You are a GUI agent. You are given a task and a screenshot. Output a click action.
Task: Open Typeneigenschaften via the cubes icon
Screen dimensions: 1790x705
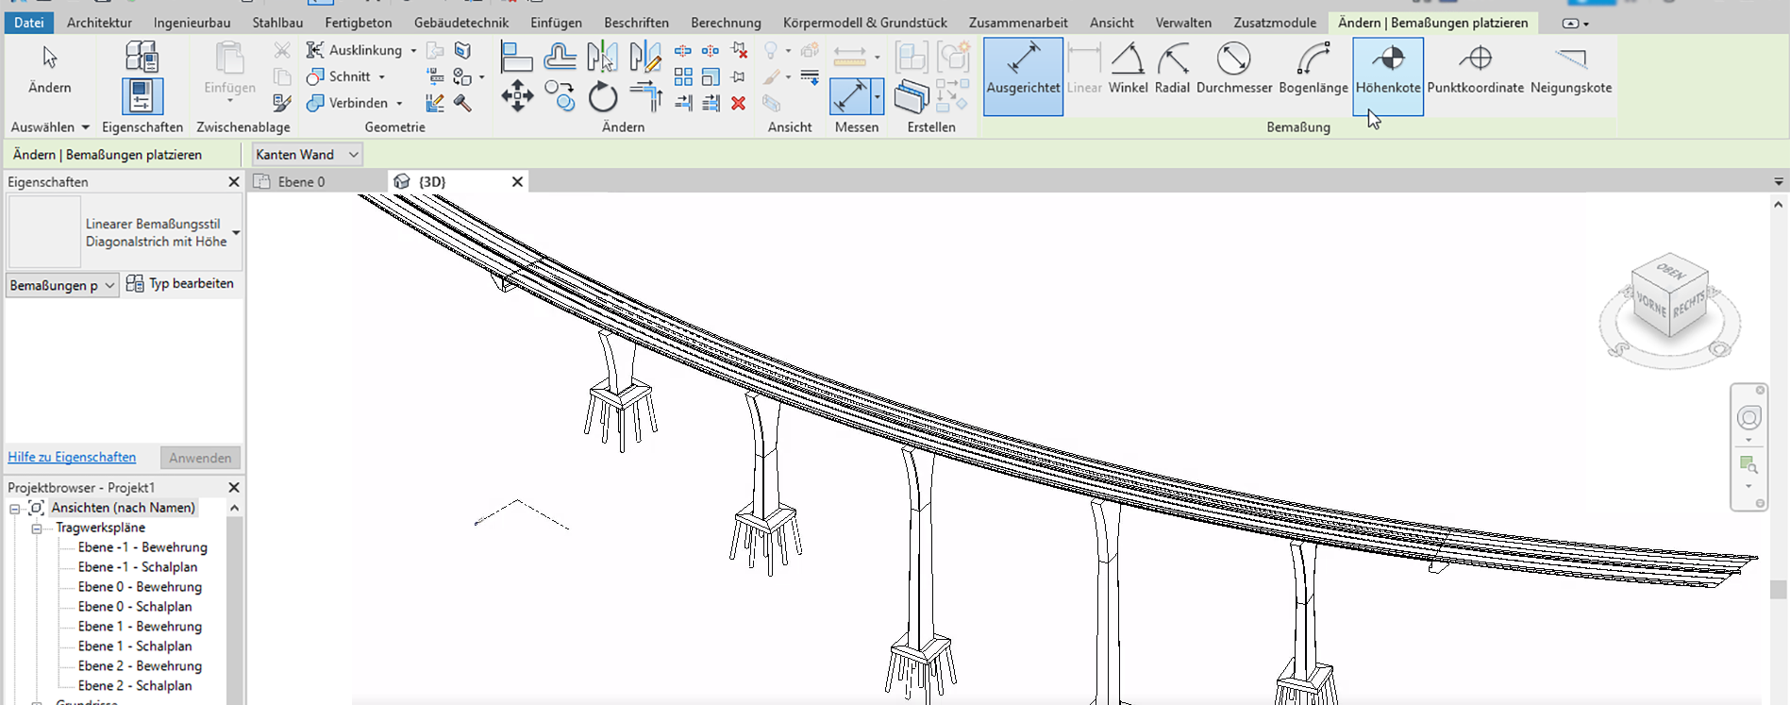click(x=142, y=57)
